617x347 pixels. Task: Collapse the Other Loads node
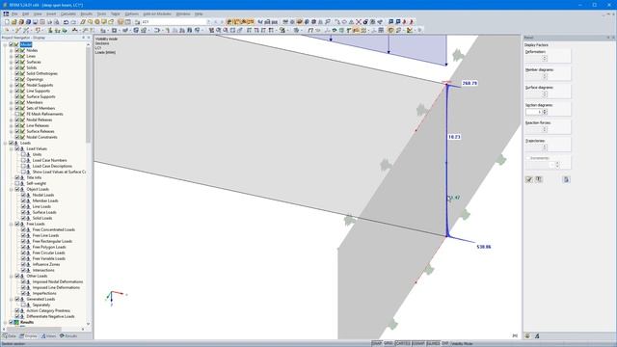pyautogui.click(x=11, y=277)
